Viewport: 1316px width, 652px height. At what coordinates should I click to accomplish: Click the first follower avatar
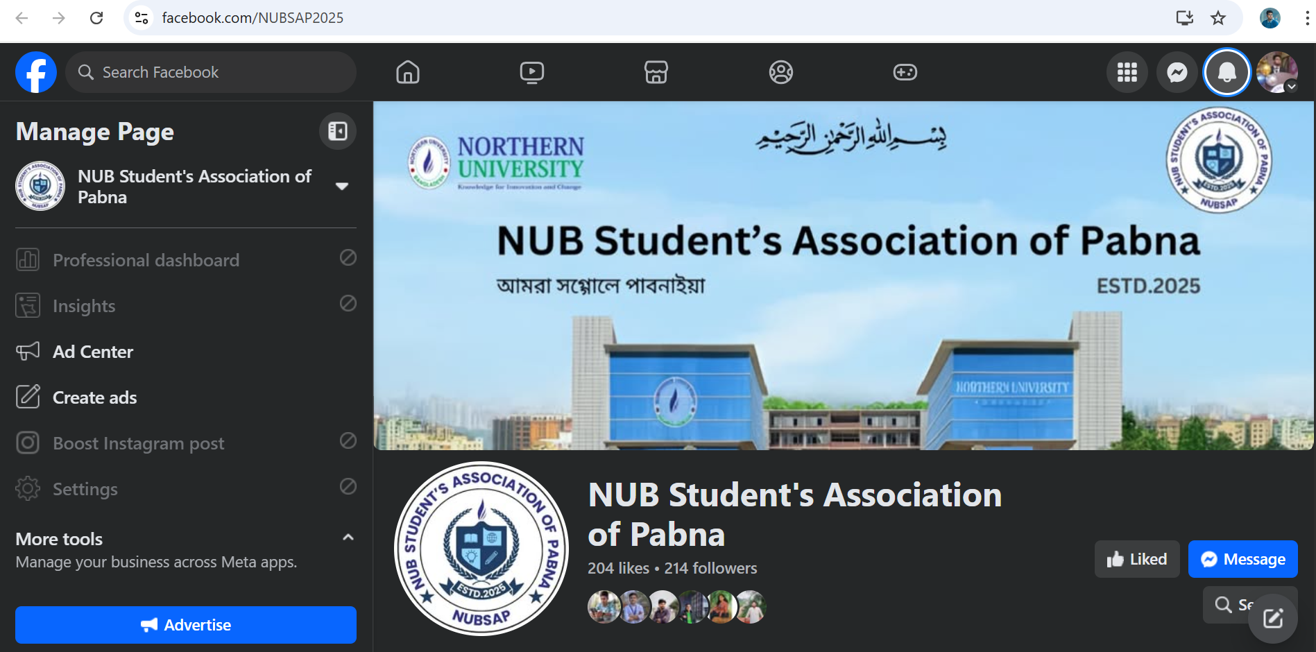(x=604, y=607)
